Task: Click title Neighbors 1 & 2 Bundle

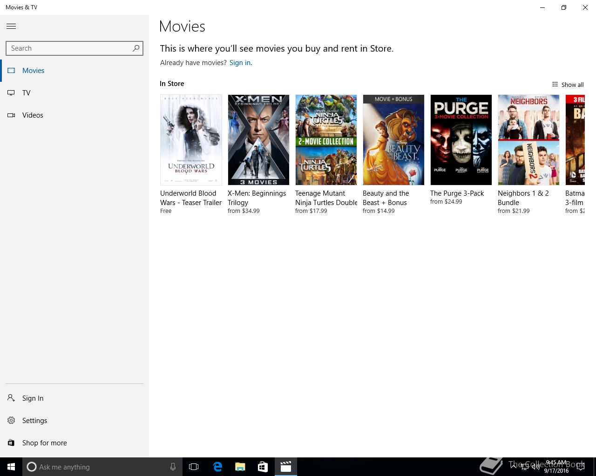Action: (523, 198)
